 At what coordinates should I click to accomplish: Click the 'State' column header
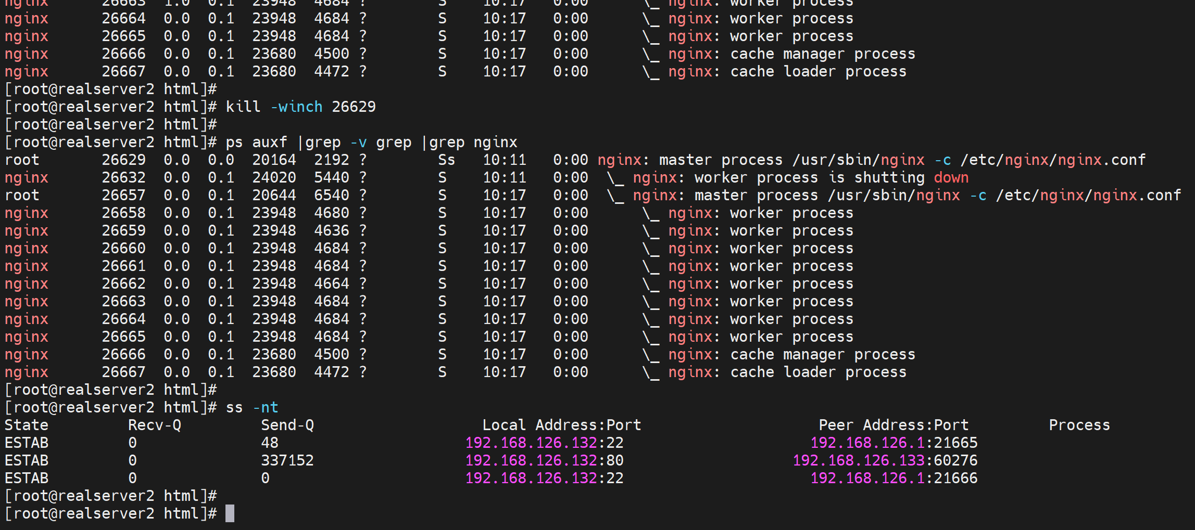point(27,425)
